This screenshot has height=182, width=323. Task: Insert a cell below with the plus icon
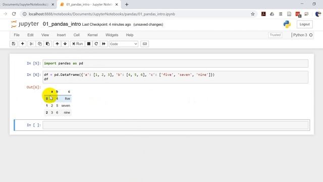click(22, 44)
